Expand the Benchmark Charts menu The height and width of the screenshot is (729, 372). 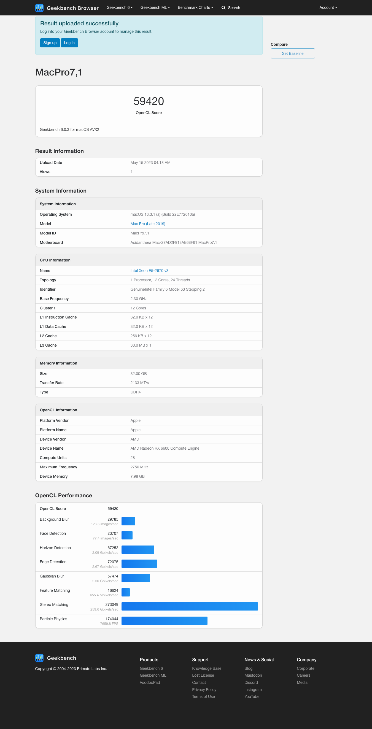195,8
